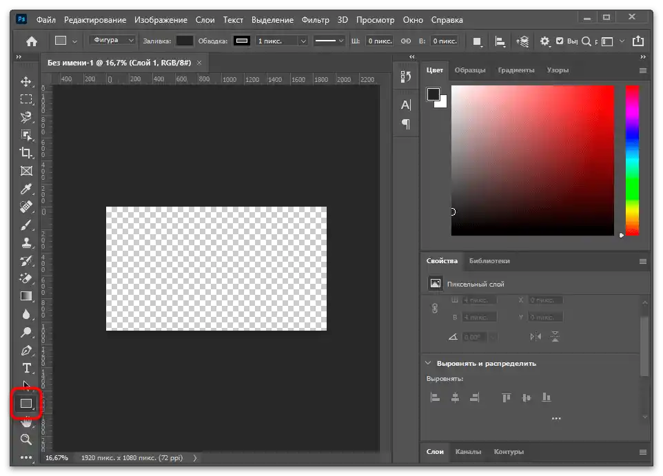This screenshot has height=476, width=663.
Task: Click the Заливка fill color swatch
Action: coord(184,41)
